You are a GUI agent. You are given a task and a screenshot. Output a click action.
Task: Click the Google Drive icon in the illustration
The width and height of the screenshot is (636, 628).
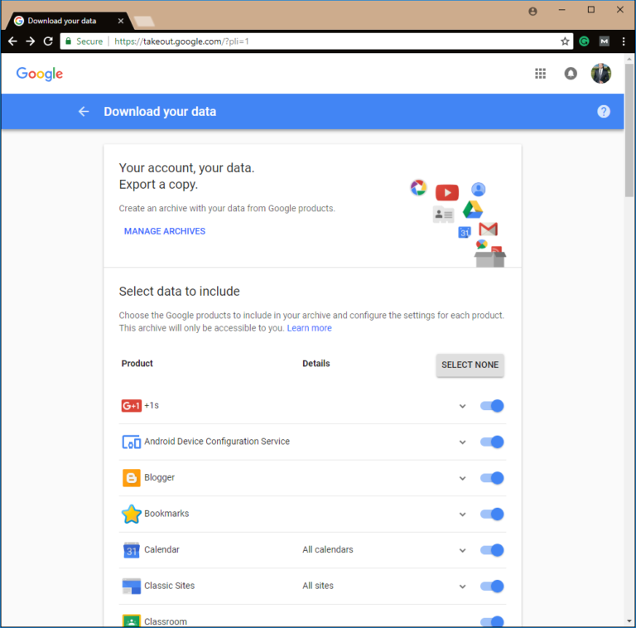tap(473, 210)
